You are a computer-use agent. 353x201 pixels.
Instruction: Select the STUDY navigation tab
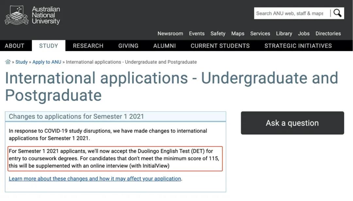[x=49, y=46]
